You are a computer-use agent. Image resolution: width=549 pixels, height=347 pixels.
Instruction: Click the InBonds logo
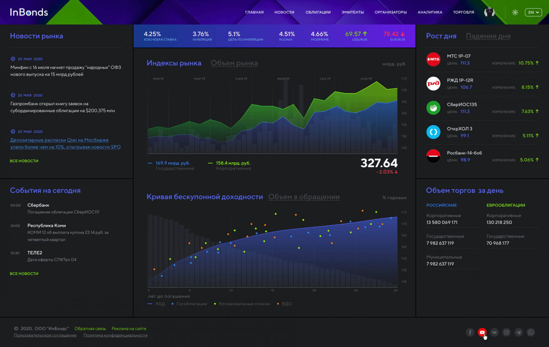pyautogui.click(x=29, y=12)
